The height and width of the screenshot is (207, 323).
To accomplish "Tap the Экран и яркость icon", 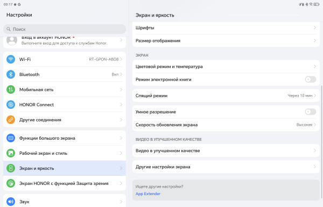I will [x=11, y=168].
